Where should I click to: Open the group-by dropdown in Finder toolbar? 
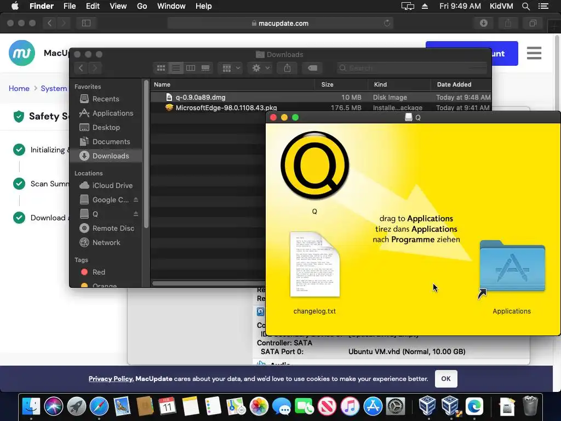click(x=231, y=68)
